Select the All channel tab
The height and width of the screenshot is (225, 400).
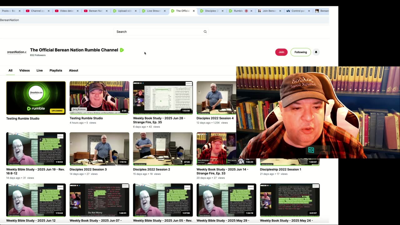pyautogui.click(x=10, y=70)
